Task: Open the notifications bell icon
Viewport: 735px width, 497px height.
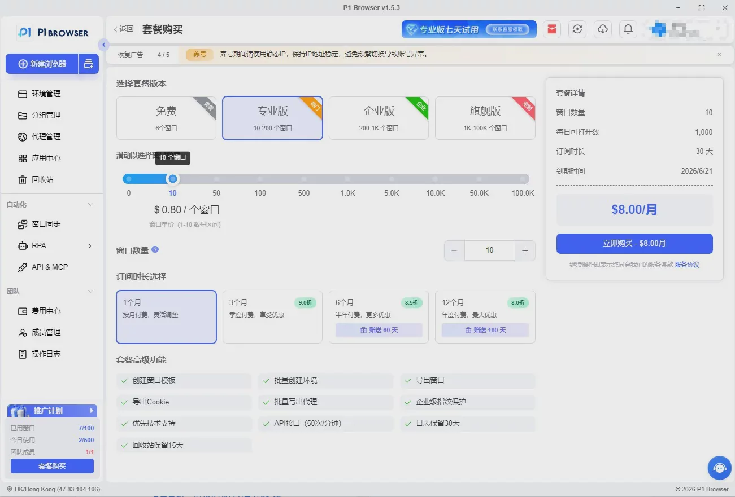Action: [x=628, y=29]
